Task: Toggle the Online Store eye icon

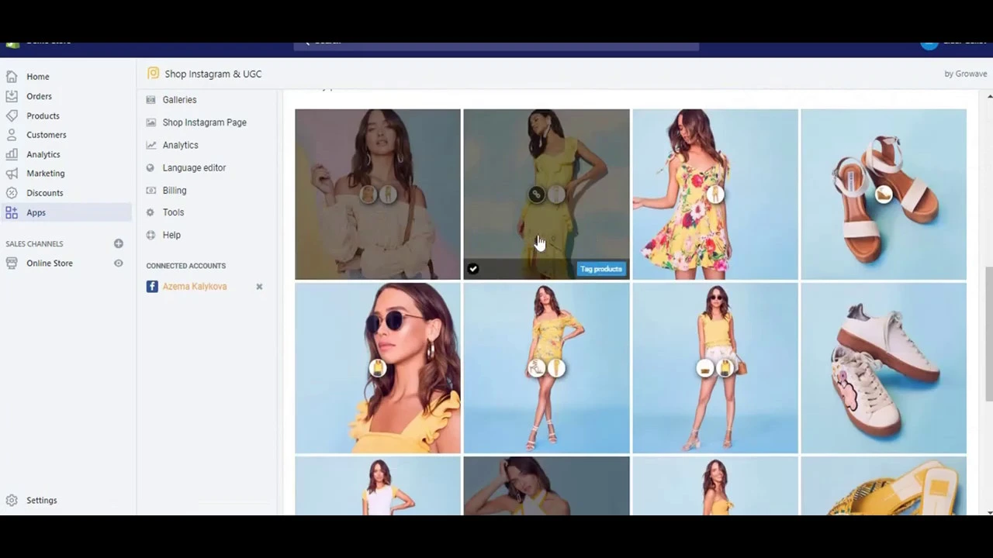Action: (x=119, y=263)
